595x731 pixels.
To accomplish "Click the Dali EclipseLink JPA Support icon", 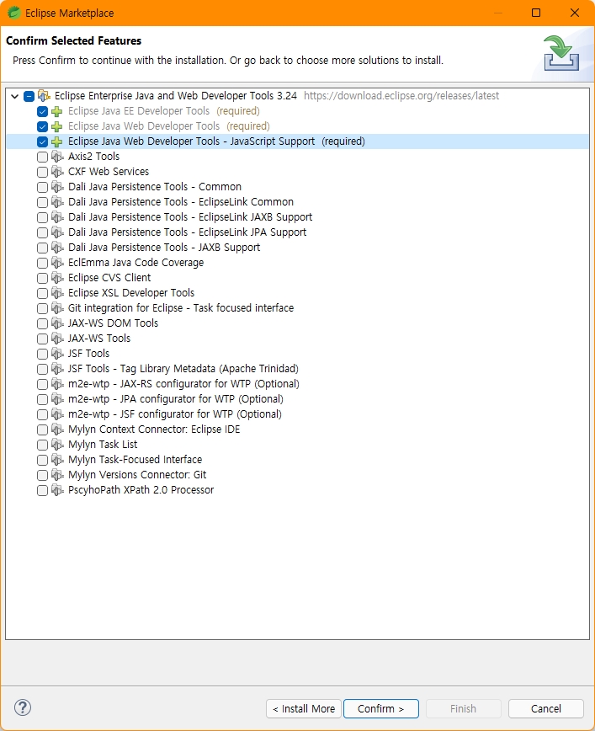I will click(57, 232).
